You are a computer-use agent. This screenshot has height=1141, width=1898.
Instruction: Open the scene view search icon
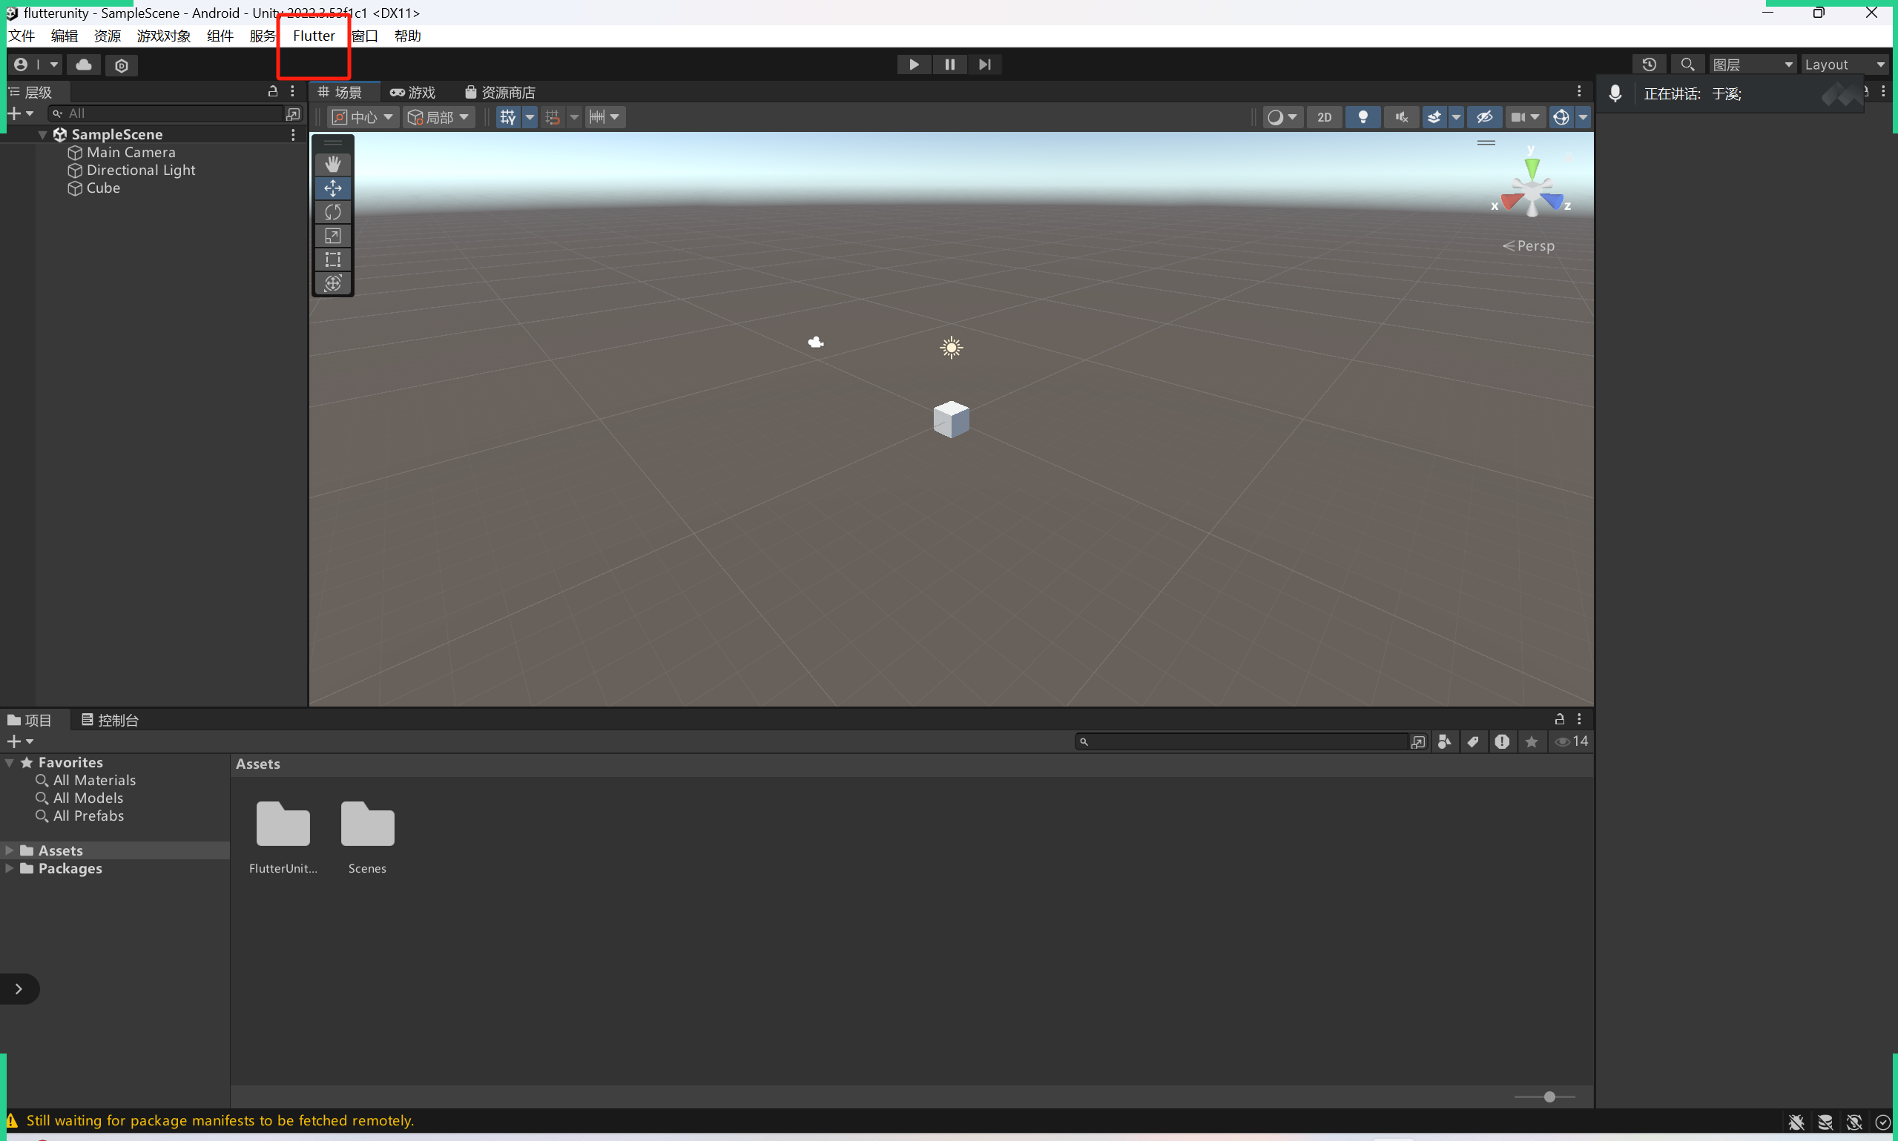point(1688,65)
